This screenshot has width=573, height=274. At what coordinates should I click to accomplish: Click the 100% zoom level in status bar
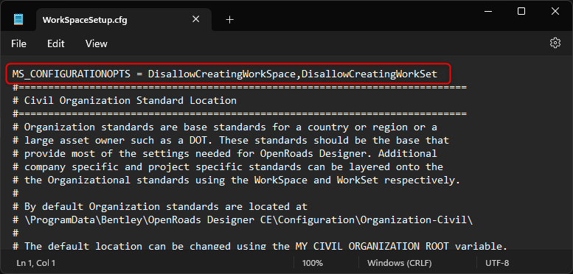pos(313,263)
